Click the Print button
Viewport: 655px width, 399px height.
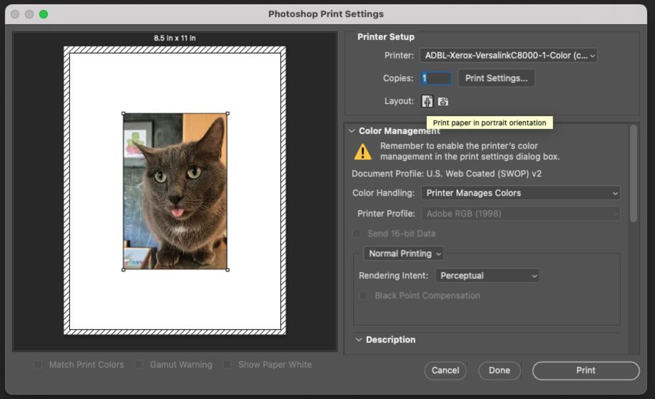tap(586, 370)
